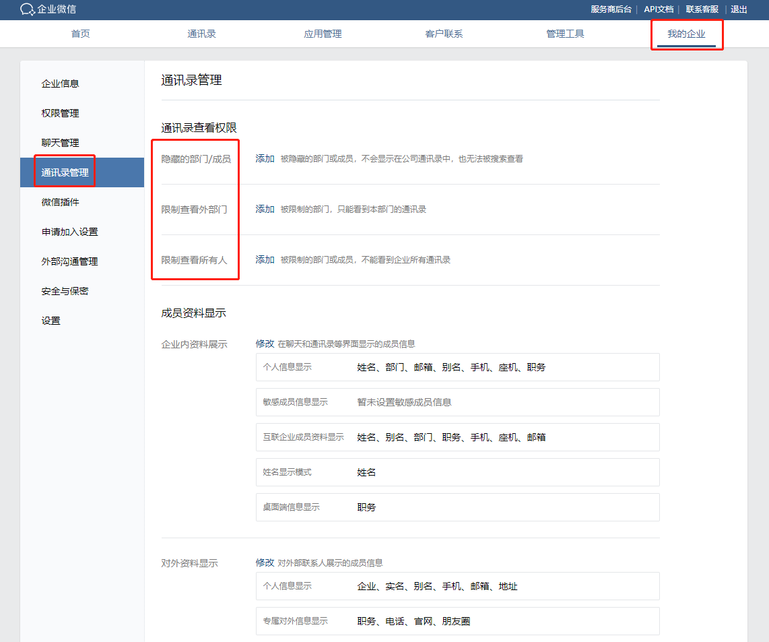Open the 首页 tab

pos(80,34)
